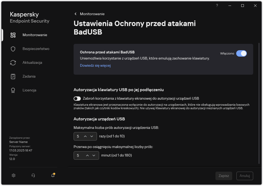The height and width of the screenshot is (186, 263).
Task: Enable blocking of on-screen keyboard authorization
Action: pyautogui.click(x=77, y=99)
